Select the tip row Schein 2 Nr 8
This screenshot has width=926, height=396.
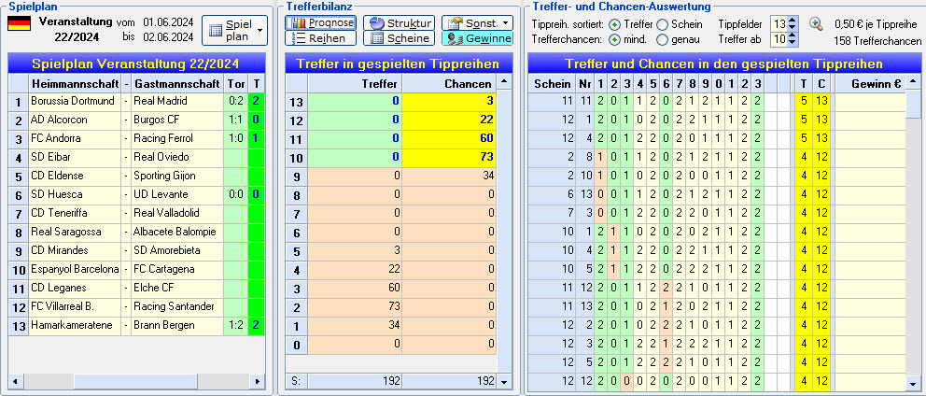click(716, 157)
